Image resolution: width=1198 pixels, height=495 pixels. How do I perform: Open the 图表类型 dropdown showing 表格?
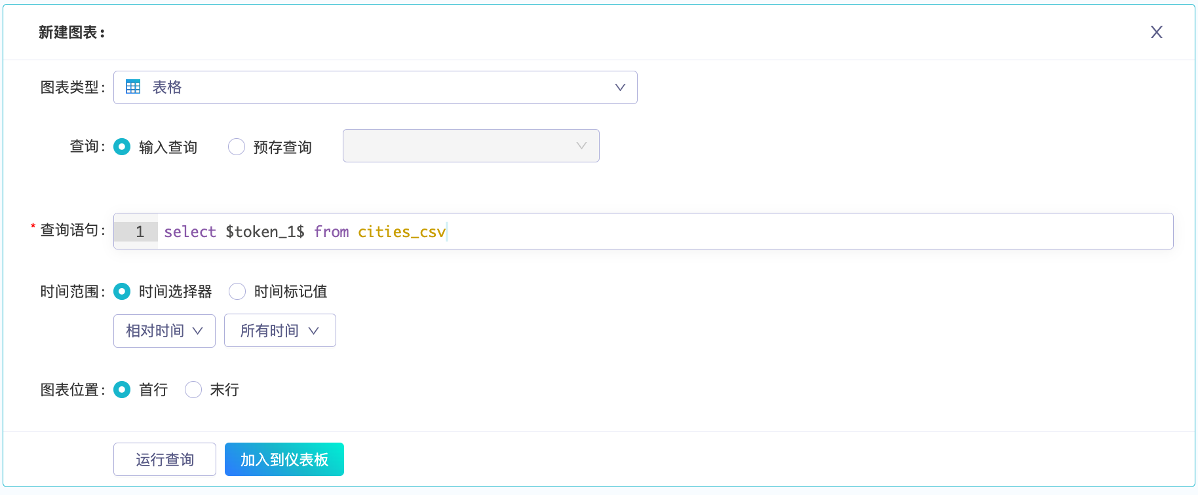point(375,87)
